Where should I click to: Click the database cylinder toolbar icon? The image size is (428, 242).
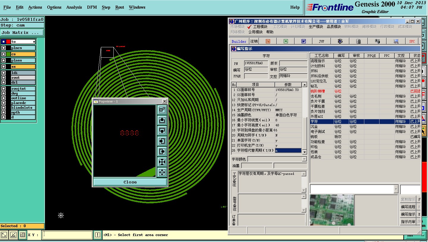pyautogui.click(x=358, y=41)
